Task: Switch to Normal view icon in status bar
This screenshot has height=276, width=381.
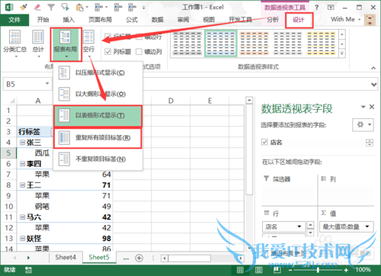Action: (240, 270)
